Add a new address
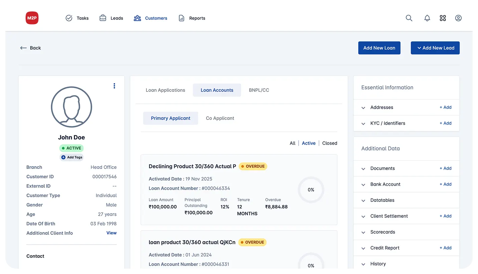Viewport: 478px width, 274px height. tap(445, 107)
